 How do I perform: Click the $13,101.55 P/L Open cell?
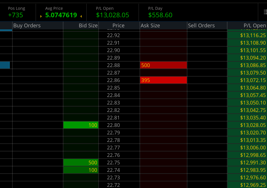tap(247, 50)
